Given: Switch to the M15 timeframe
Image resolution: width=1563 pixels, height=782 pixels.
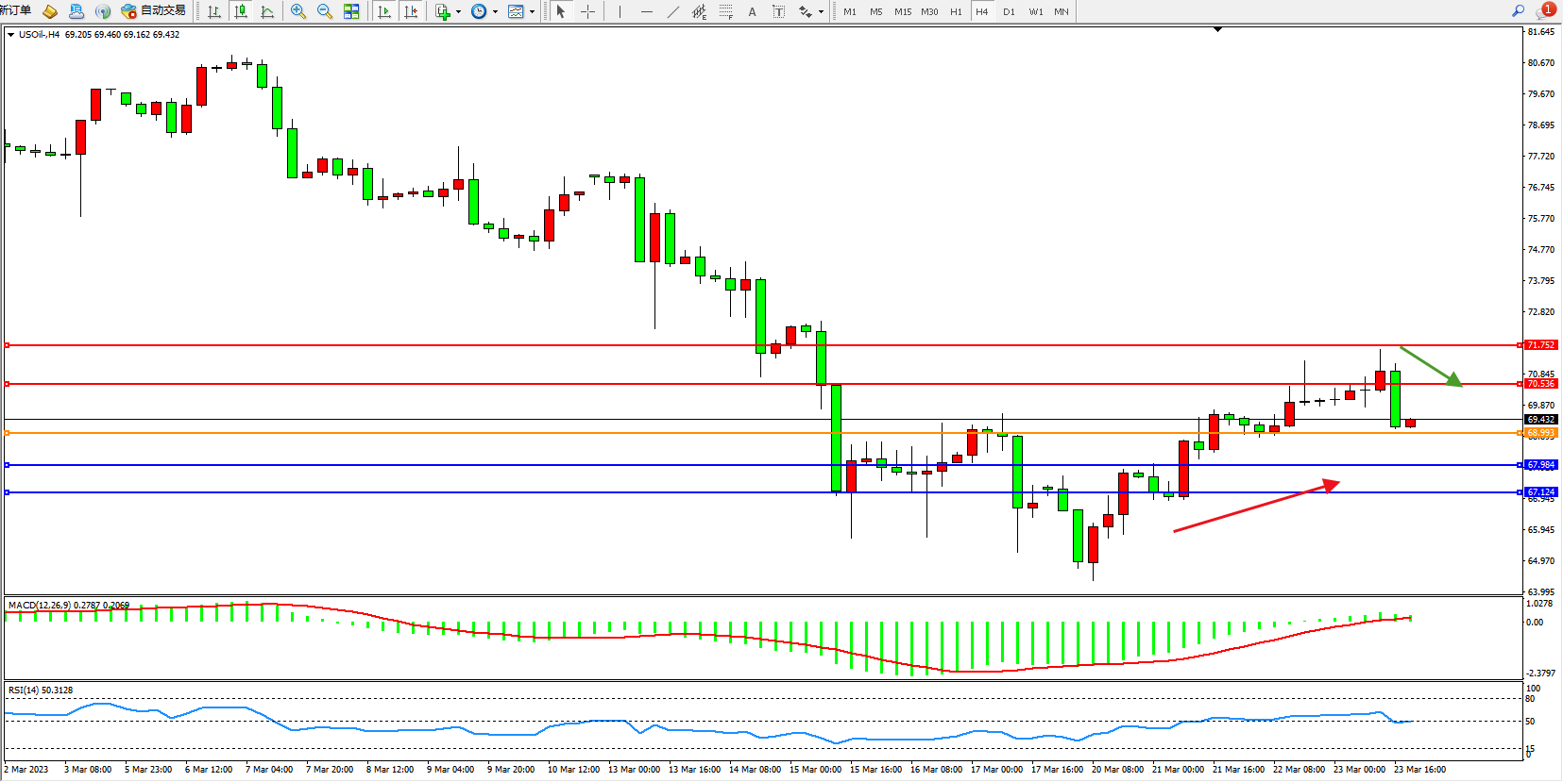Looking at the screenshot, I should (903, 11).
